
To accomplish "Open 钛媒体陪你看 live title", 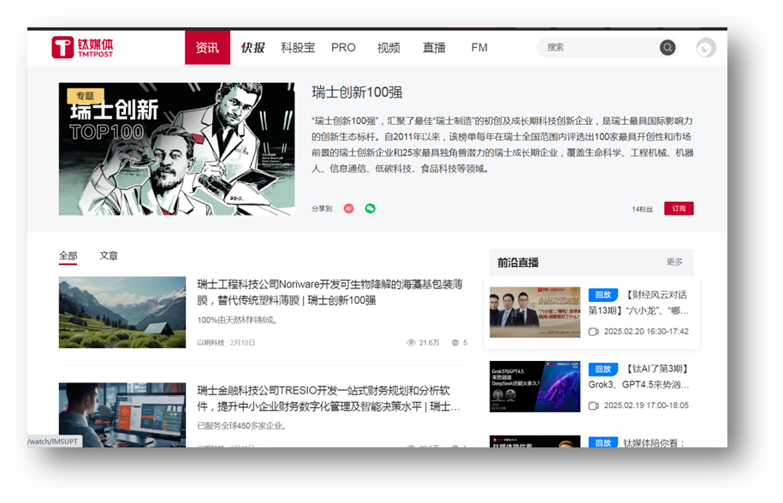I will coord(654,442).
